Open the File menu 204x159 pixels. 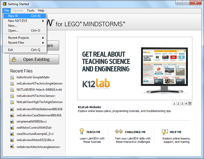[x=7, y=11]
